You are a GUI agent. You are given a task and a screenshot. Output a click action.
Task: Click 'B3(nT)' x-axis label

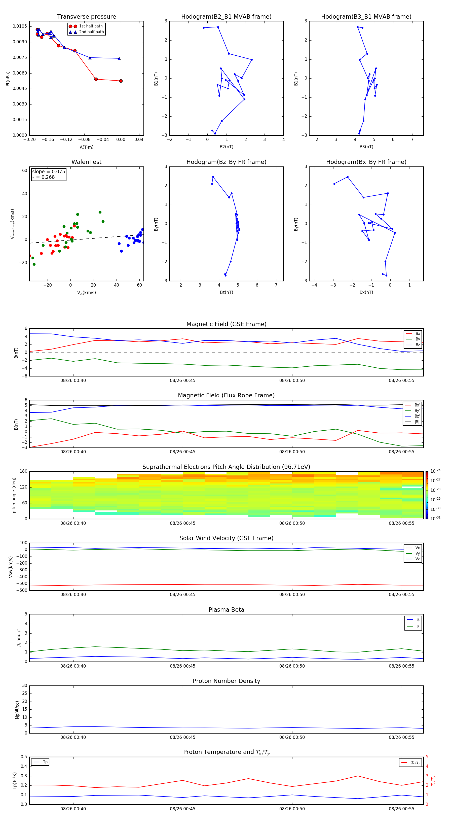(x=366, y=147)
